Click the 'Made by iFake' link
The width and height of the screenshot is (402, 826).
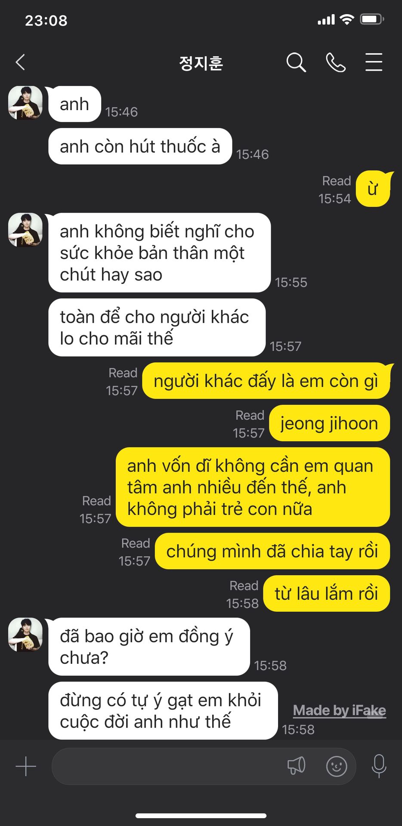pyautogui.click(x=340, y=710)
